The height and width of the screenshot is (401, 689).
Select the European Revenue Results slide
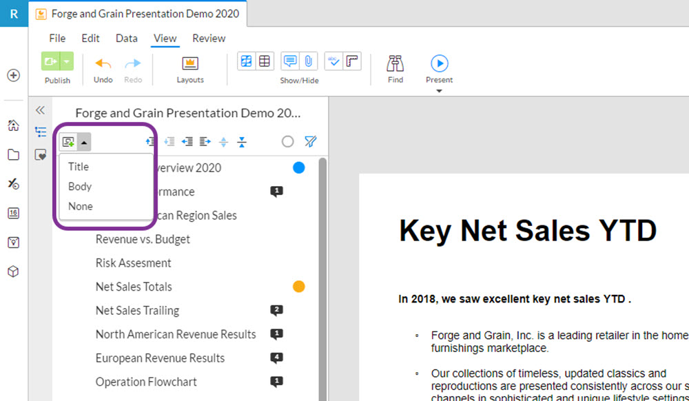(x=160, y=358)
